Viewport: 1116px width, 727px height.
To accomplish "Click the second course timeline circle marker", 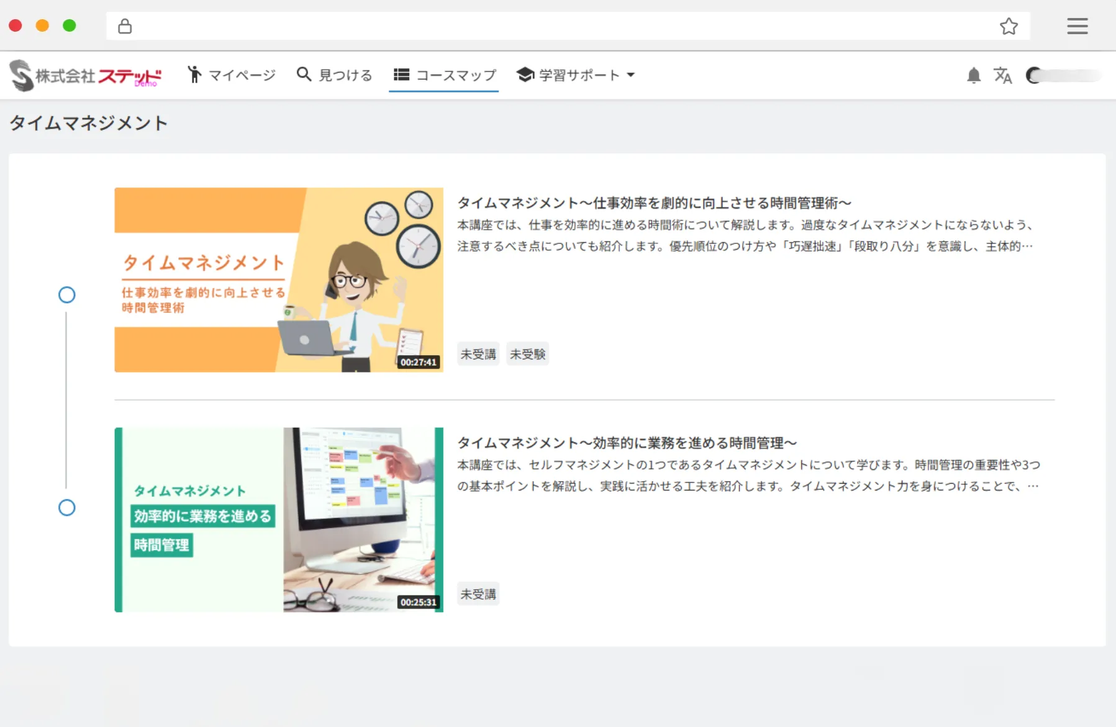I will tap(67, 508).
